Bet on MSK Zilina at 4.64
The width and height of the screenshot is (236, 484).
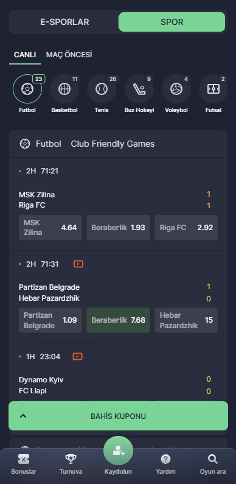click(50, 228)
